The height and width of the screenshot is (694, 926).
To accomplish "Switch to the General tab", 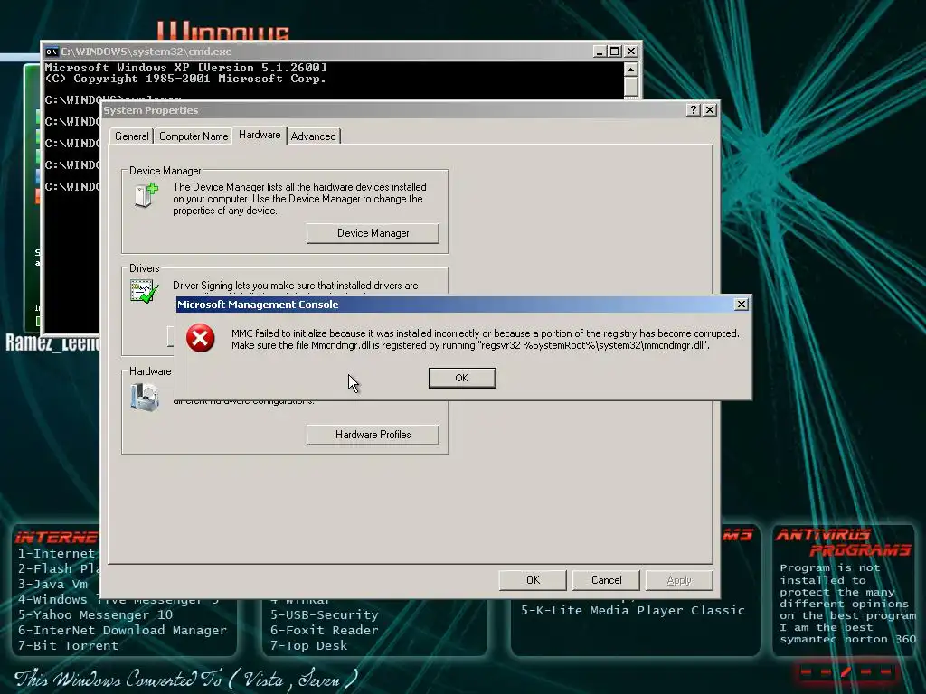I will point(132,136).
